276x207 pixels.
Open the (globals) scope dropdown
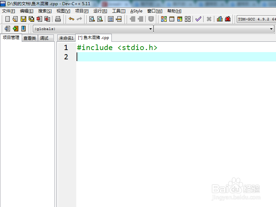[93, 29]
